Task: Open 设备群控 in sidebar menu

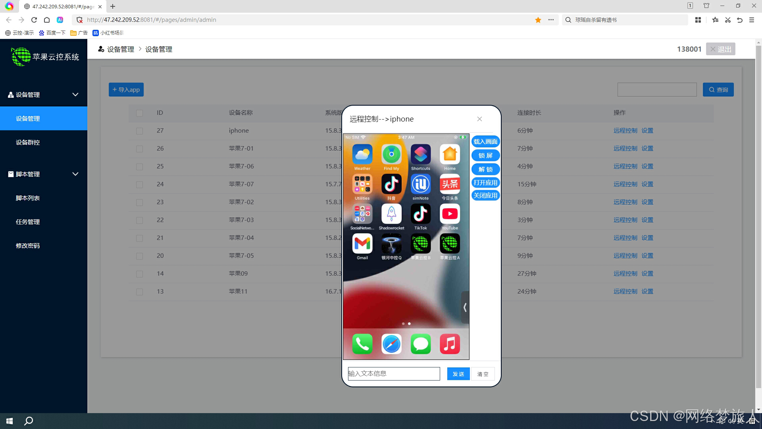Action: 28,142
